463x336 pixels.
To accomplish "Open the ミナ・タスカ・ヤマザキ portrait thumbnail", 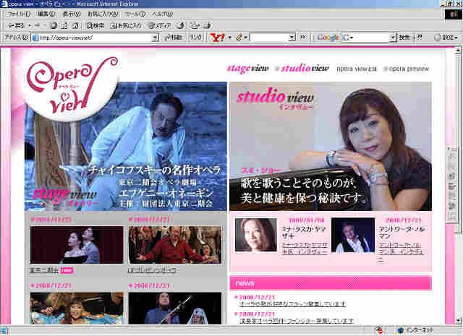I will [256, 235].
